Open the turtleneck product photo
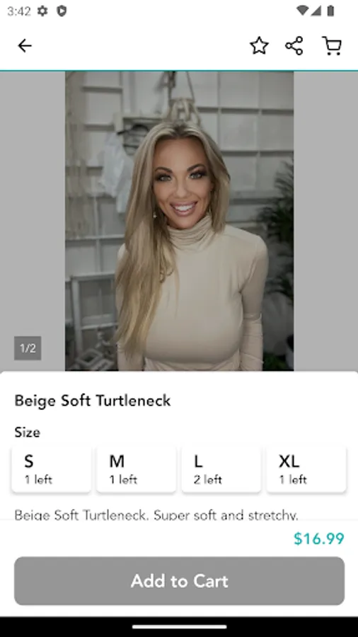 (180, 221)
